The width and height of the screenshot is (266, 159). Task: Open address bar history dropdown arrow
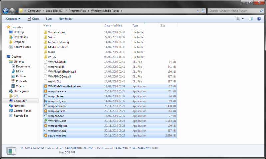198,11
